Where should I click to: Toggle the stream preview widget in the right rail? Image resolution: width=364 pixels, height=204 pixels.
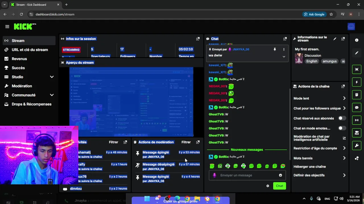(x=357, y=69)
